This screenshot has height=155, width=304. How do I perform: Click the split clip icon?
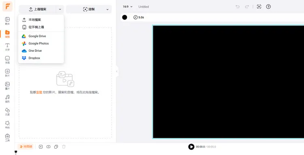(49, 147)
